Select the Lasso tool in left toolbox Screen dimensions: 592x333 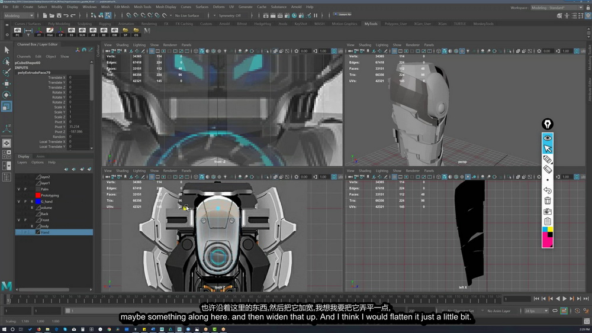7,61
